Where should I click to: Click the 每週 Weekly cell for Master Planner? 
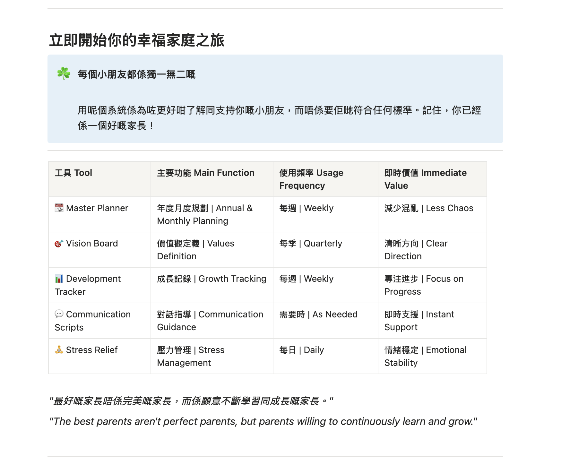coord(306,208)
